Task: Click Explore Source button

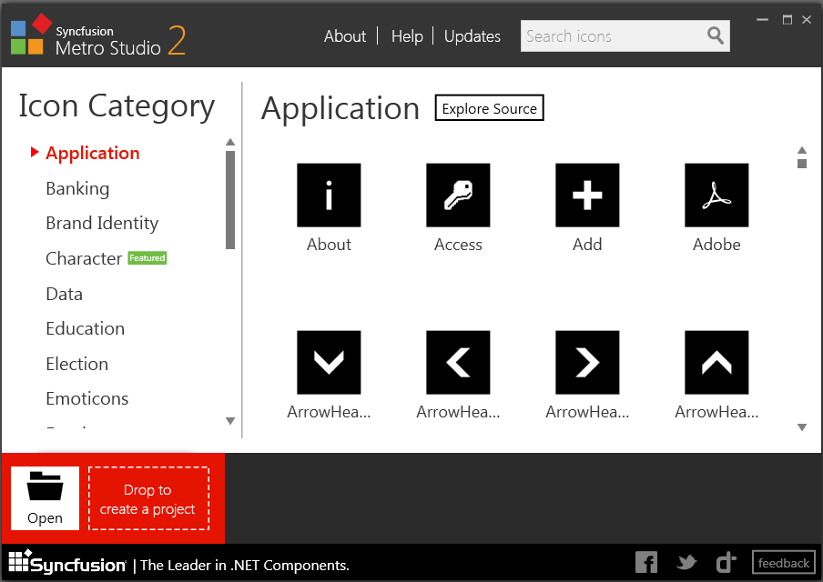Action: (489, 108)
